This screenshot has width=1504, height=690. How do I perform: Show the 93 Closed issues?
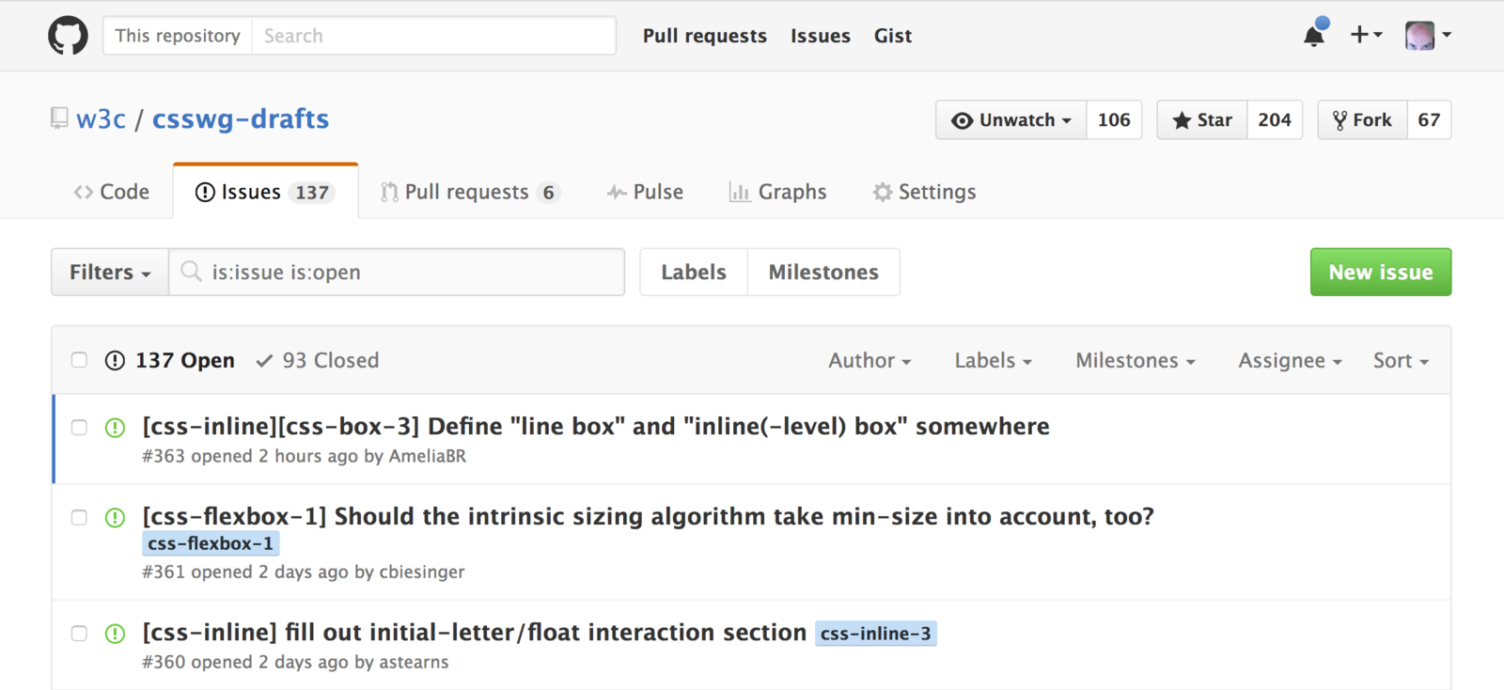318,361
